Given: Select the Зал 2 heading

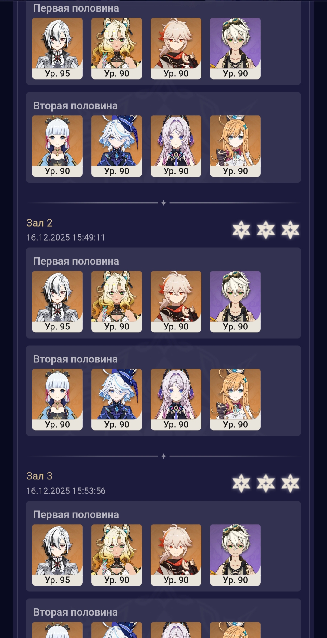Looking at the screenshot, I should point(39,223).
